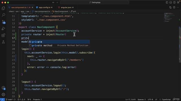
Task: Click the DatingApp command center search
Action: point(95,3)
